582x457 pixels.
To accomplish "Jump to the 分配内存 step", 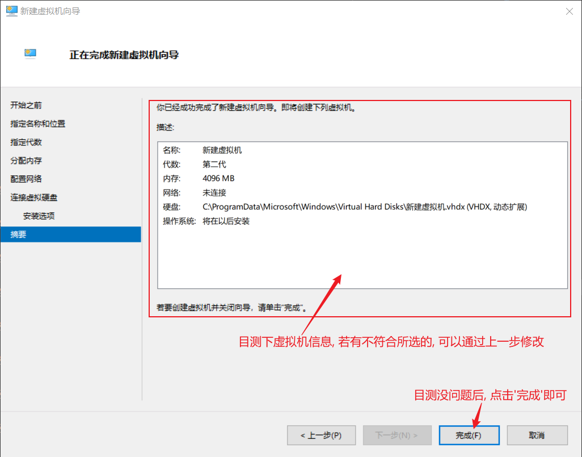I will click(26, 161).
